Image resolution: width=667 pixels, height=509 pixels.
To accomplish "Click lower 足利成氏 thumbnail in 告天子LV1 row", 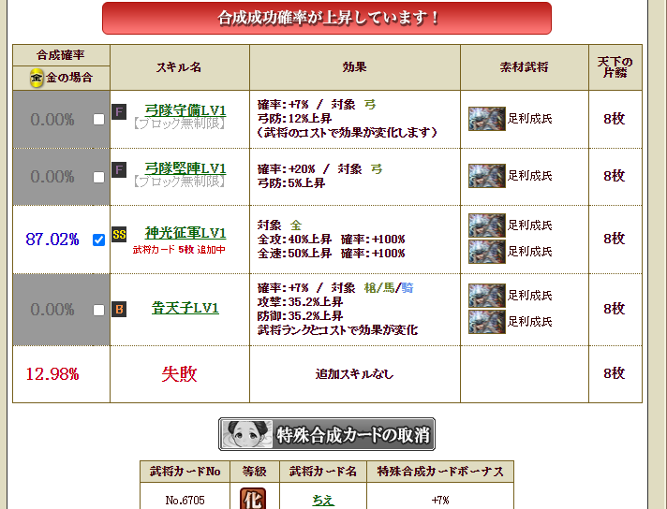I will [x=486, y=322].
